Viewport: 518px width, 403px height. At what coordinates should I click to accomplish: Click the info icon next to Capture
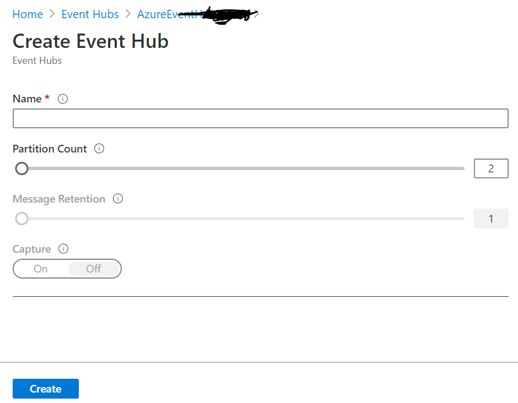pos(63,249)
